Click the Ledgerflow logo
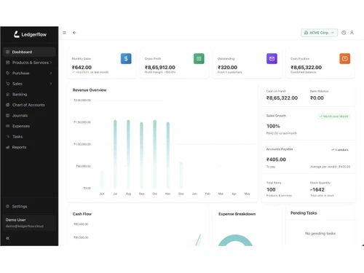 click(30, 34)
